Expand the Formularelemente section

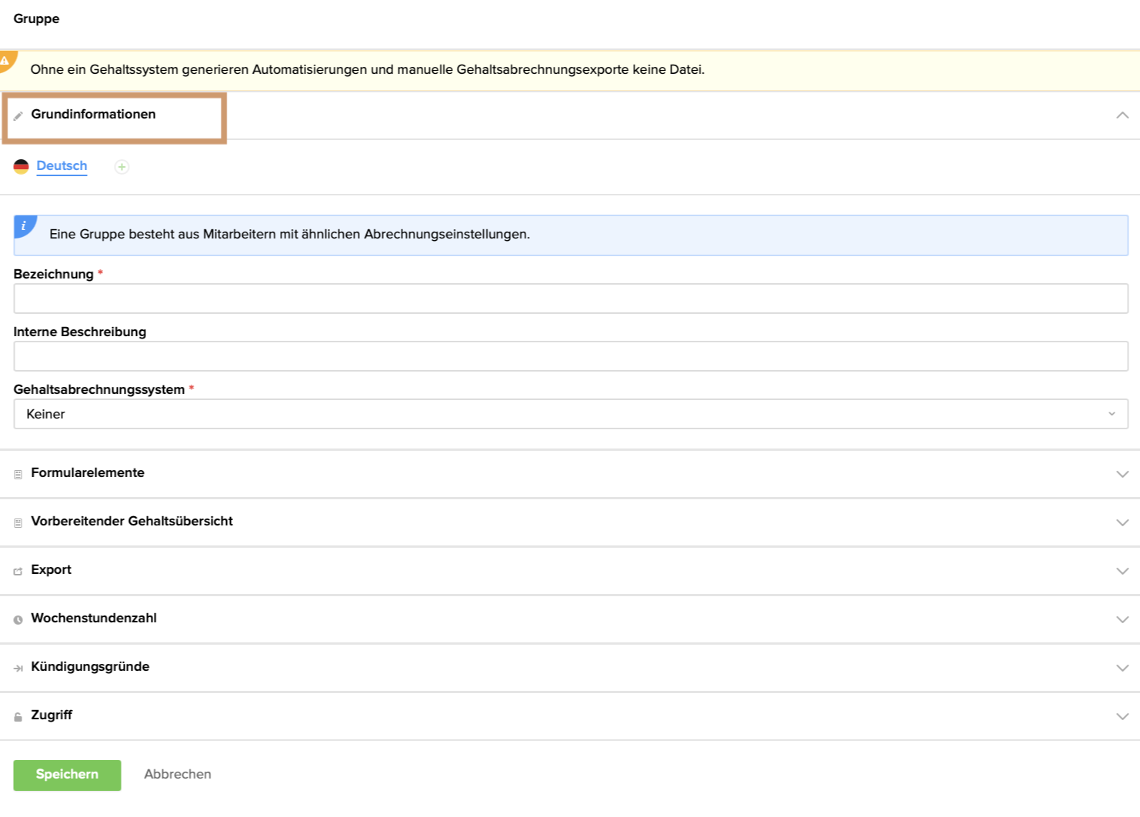[x=1122, y=474]
